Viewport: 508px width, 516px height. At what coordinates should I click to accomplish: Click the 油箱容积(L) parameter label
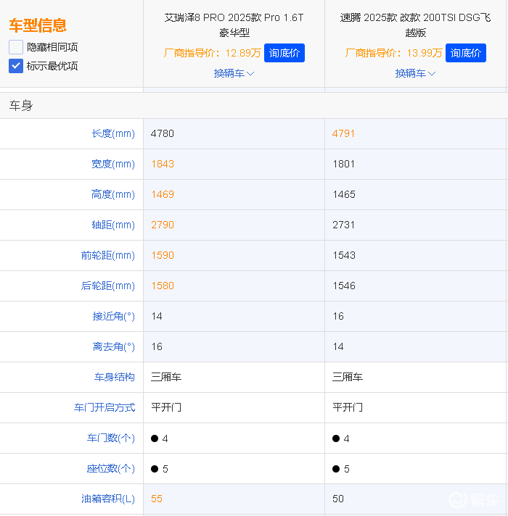point(108,499)
